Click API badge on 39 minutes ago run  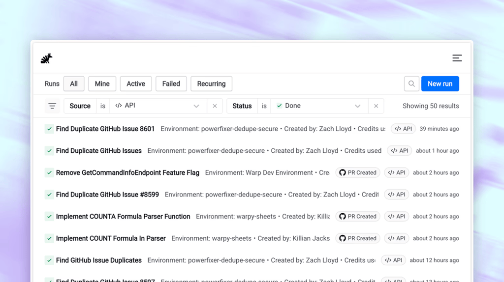point(403,129)
